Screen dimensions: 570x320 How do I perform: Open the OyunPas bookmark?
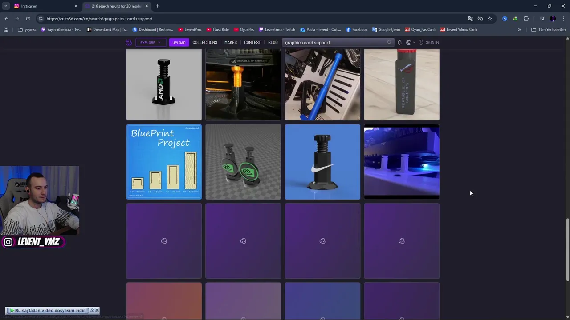244,30
